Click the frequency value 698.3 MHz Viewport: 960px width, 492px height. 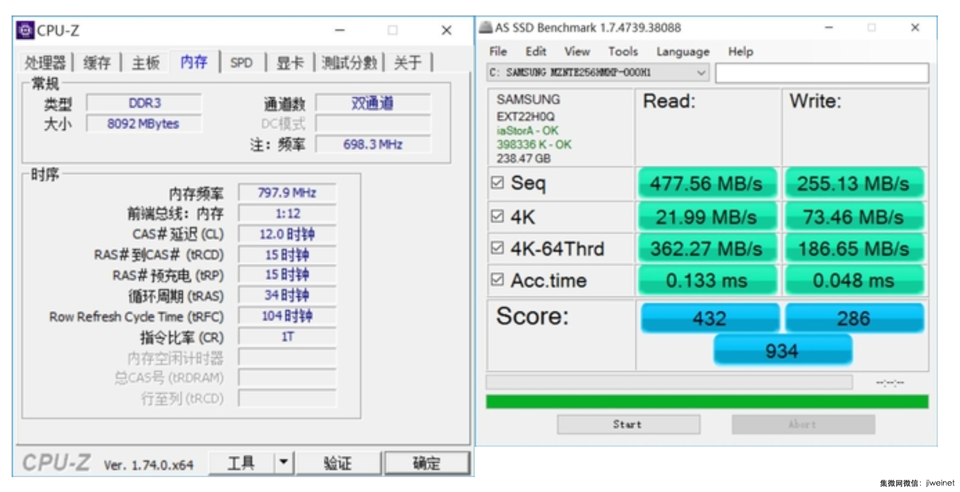(373, 145)
